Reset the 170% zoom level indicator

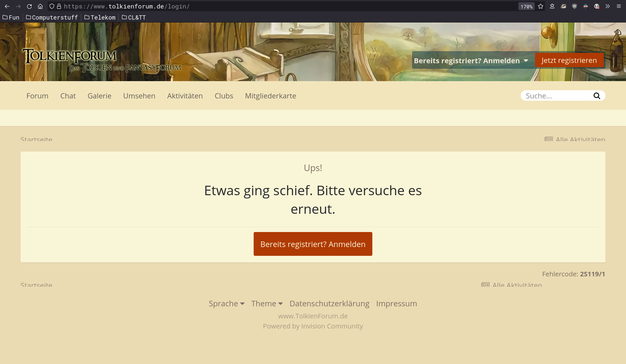pos(526,7)
